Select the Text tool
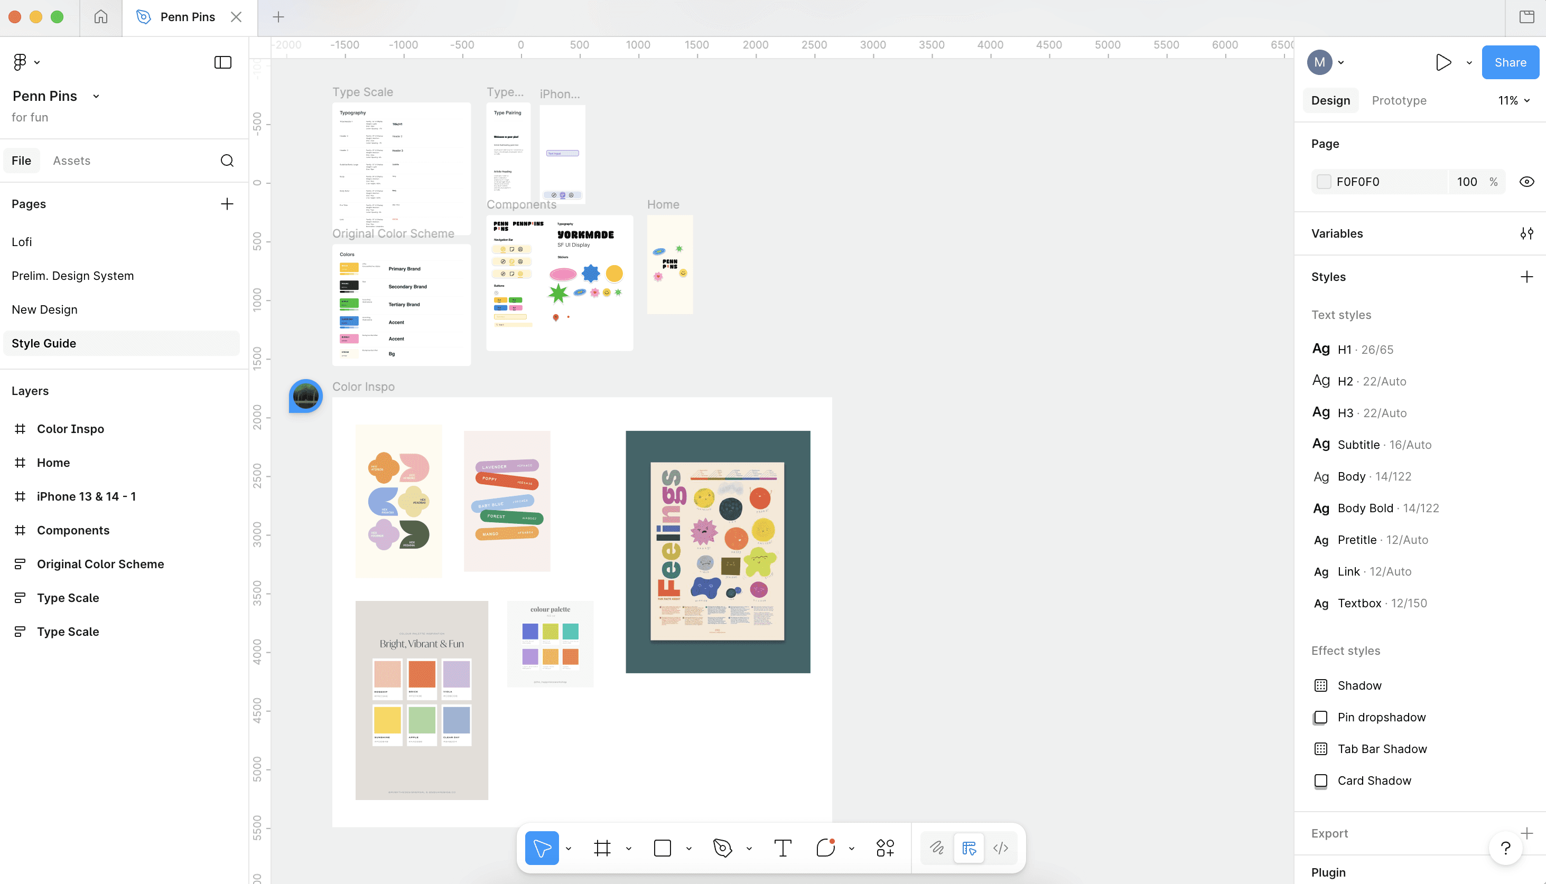 click(783, 848)
